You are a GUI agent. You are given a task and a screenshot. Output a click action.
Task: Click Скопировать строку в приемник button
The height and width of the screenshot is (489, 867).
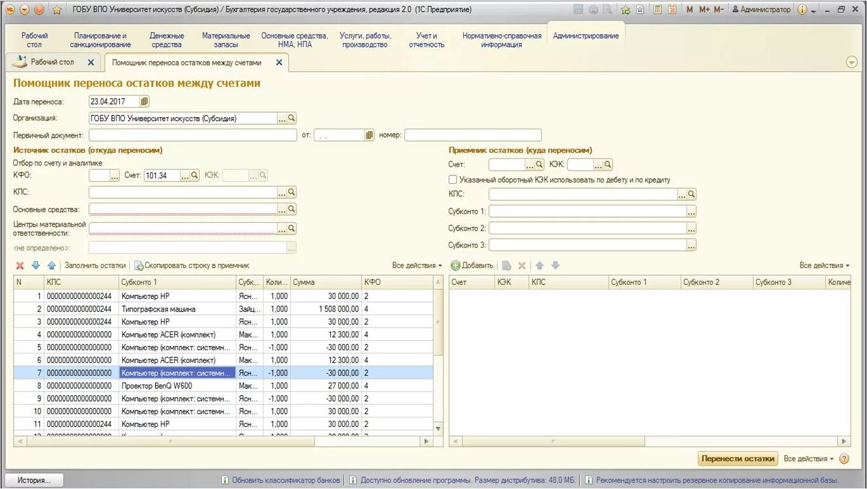coord(192,265)
